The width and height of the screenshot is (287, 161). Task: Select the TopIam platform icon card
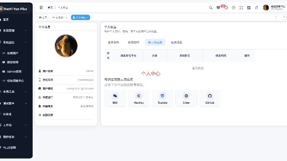pos(163,98)
